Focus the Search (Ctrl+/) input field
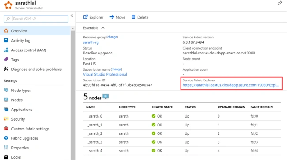Screen dimensions: 287x160 (x=36, y=19)
